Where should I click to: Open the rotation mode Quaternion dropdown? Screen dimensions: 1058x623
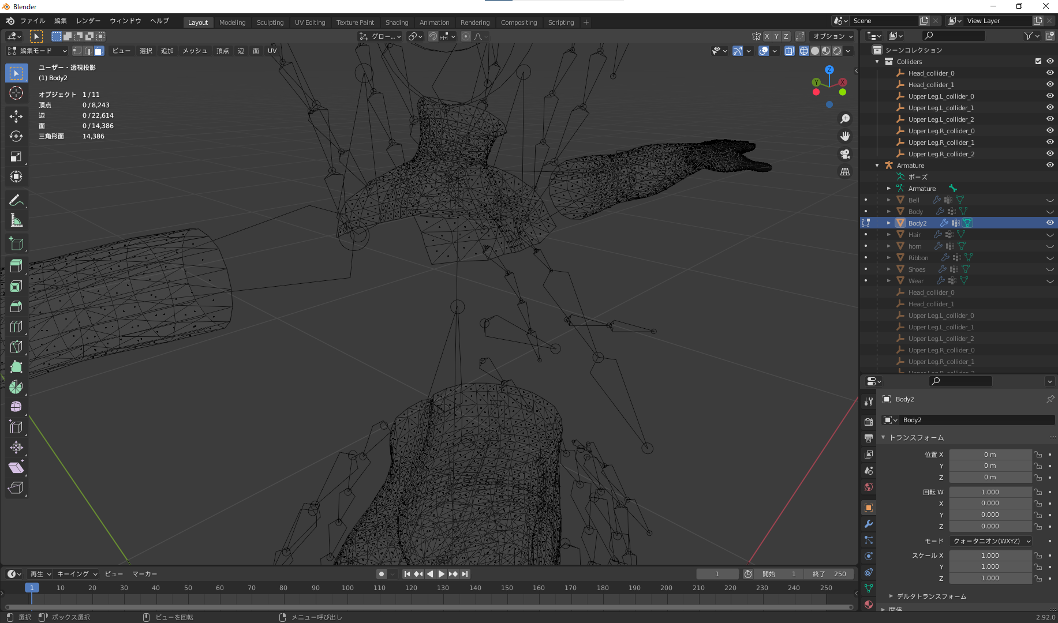tap(991, 541)
